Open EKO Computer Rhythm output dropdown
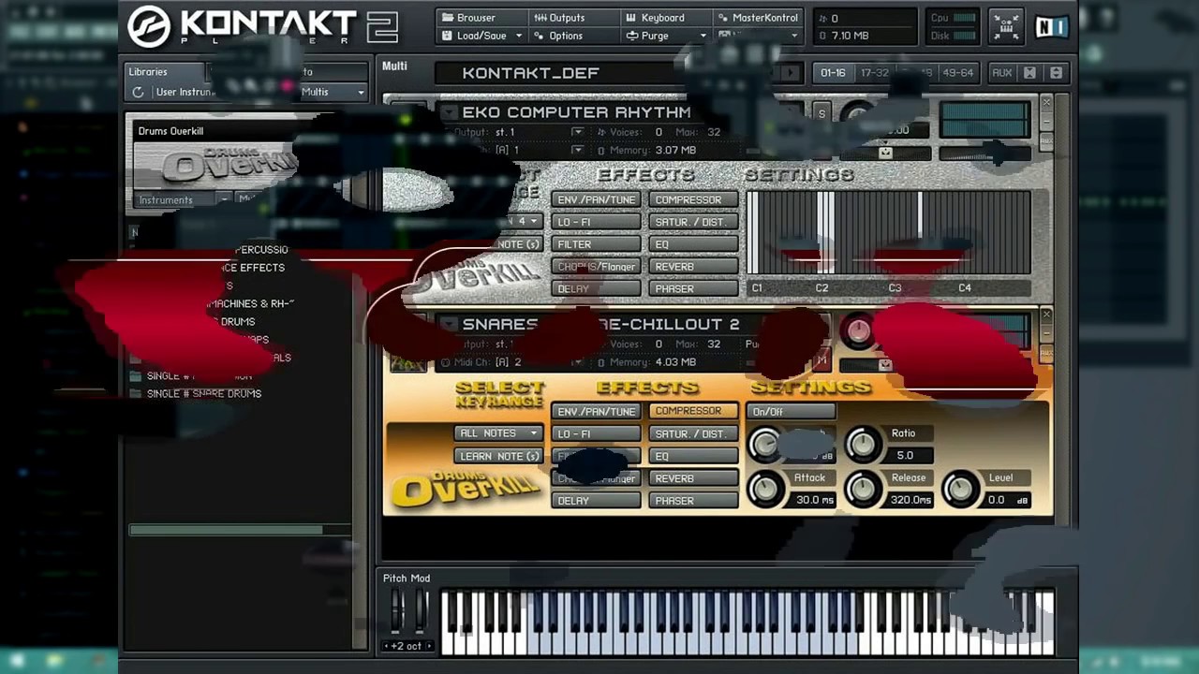This screenshot has width=1199, height=674. [578, 132]
